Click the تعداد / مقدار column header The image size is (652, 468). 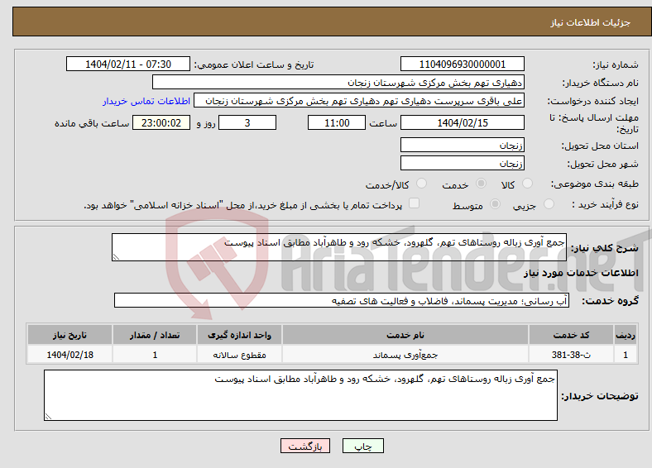155,335
